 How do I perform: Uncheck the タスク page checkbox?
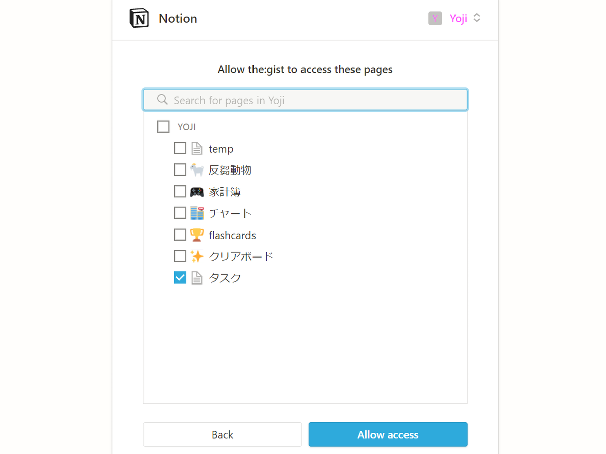coord(180,277)
